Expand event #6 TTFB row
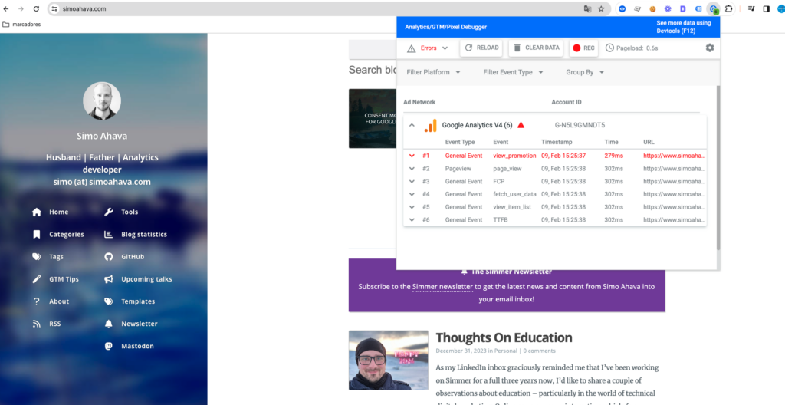The width and height of the screenshot is (785, 405). [x=412, y=219]
